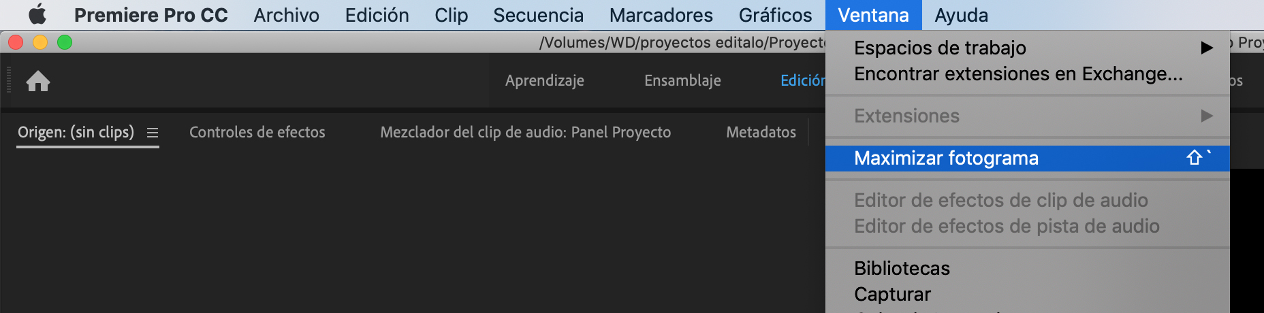Open the Marcadores menu

click(661, 15)
